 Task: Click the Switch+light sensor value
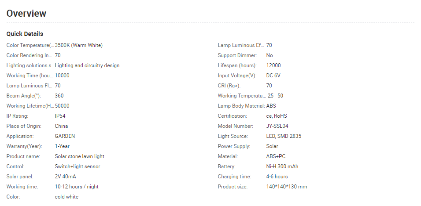78,166
